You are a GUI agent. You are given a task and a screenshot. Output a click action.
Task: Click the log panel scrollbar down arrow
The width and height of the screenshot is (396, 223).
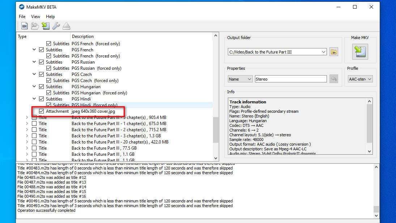coord(376,216)
